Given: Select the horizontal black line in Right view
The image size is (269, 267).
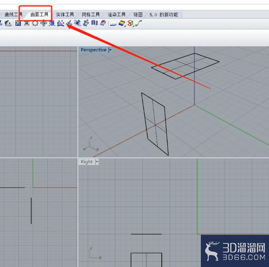Looking at the screenshot, I should (x=146, y=234).
